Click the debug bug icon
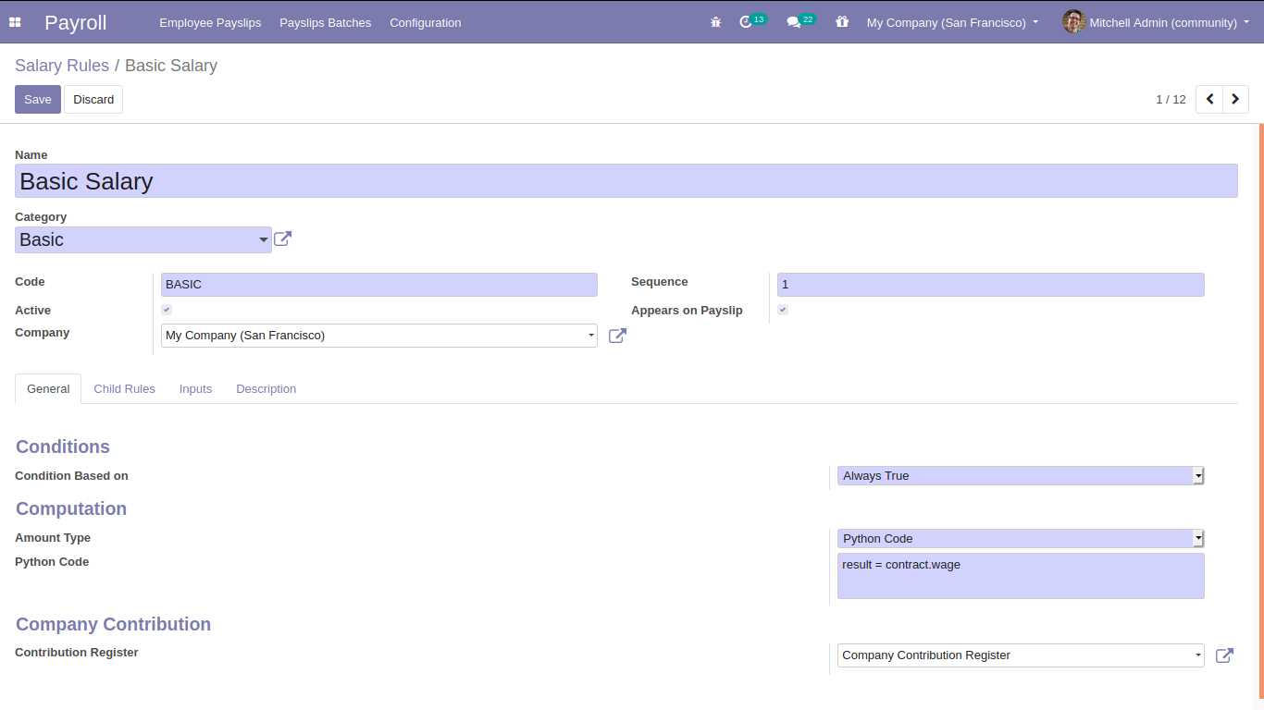This screenshot has height=710, width=1264. pos(715,22)
